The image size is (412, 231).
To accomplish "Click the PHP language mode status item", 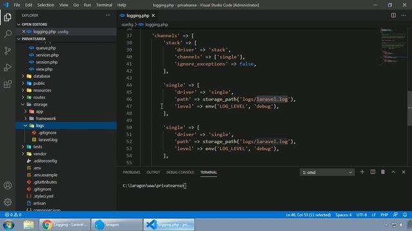I will tap(384, 215).
